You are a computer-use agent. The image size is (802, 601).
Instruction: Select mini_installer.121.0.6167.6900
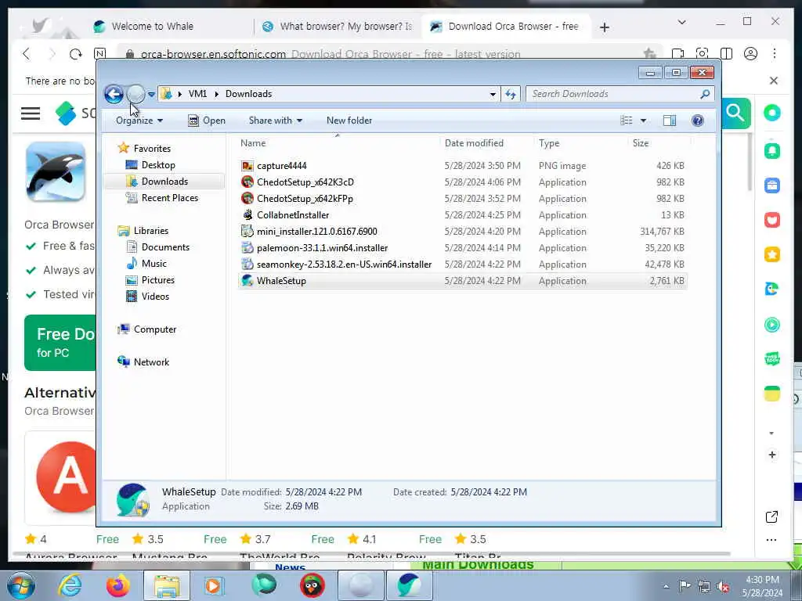(462, 232)
